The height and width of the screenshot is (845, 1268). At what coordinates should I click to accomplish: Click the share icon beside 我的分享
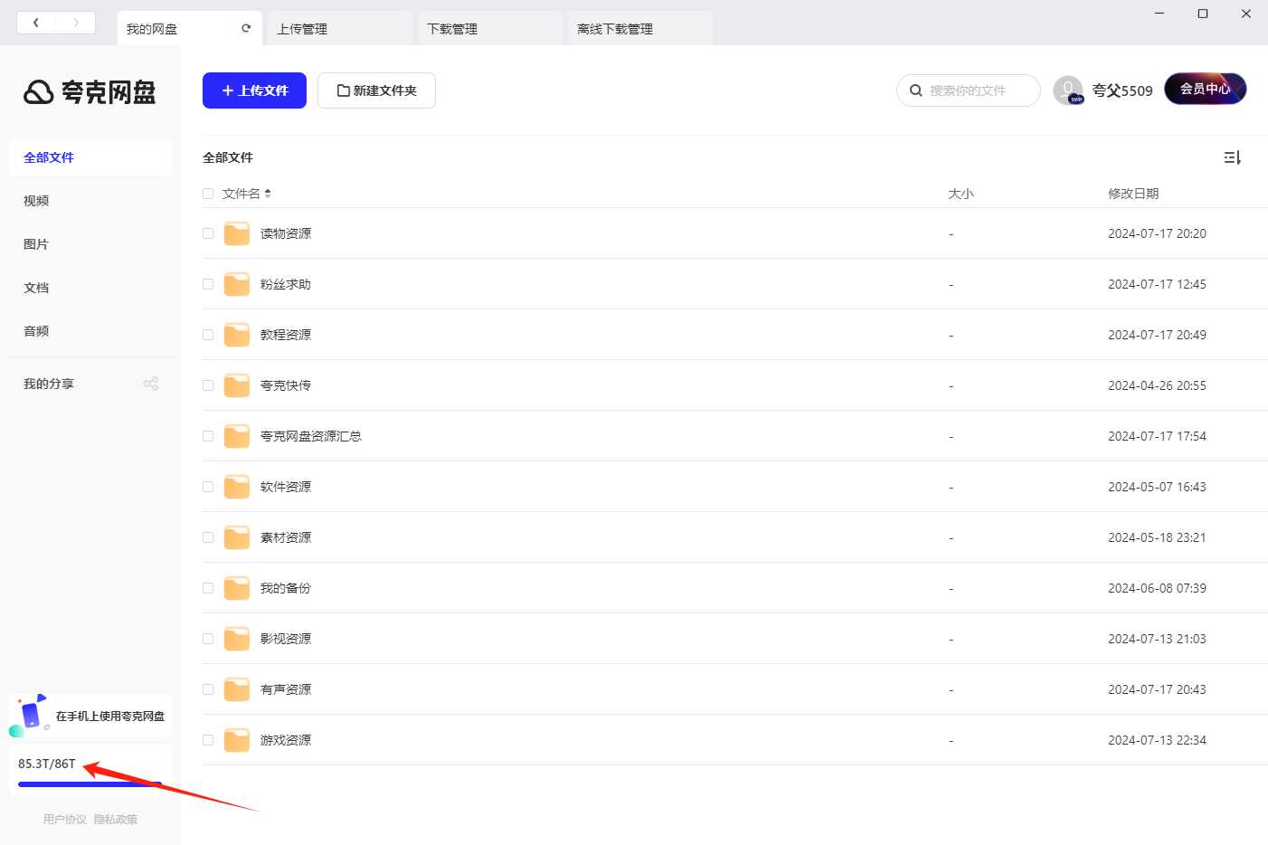(151, 384)
